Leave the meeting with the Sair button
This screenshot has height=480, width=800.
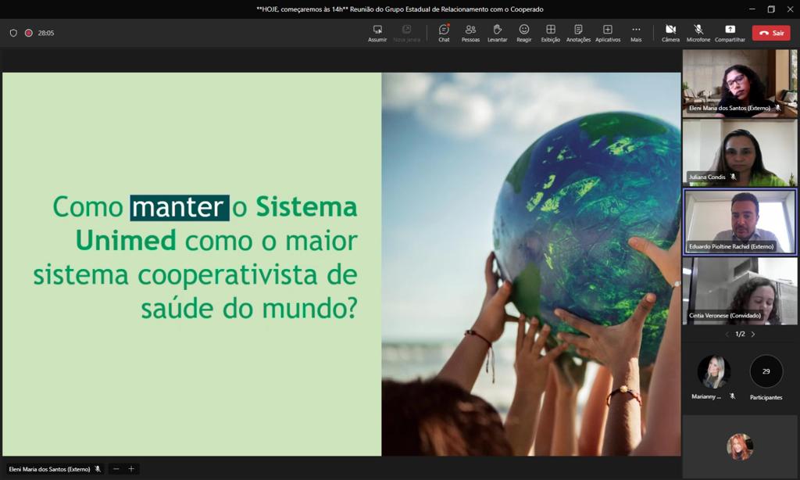tap(771, 33)
